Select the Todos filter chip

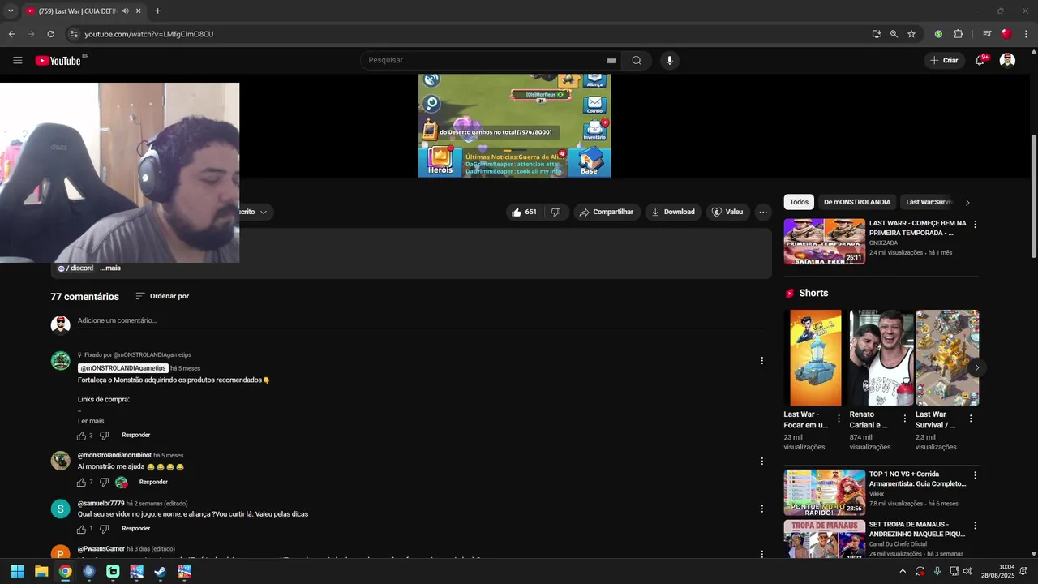point(799,202)
